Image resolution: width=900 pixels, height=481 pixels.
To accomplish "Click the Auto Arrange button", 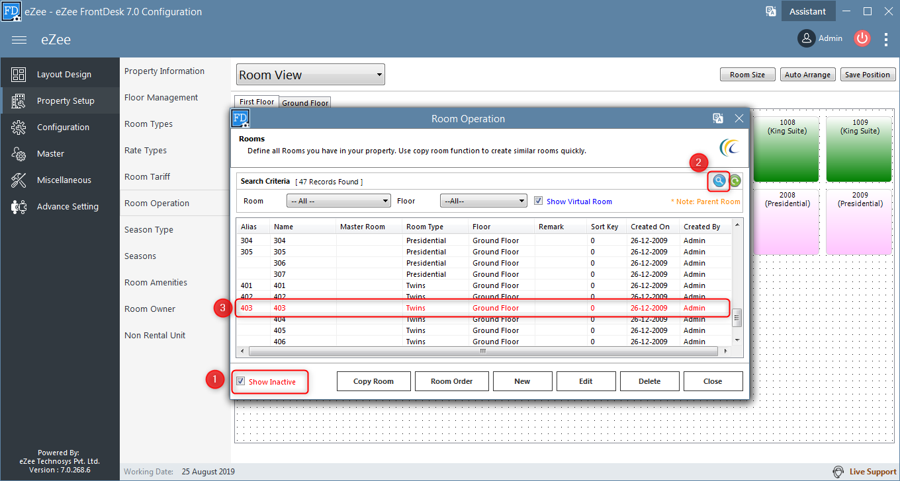I will 807,75.
